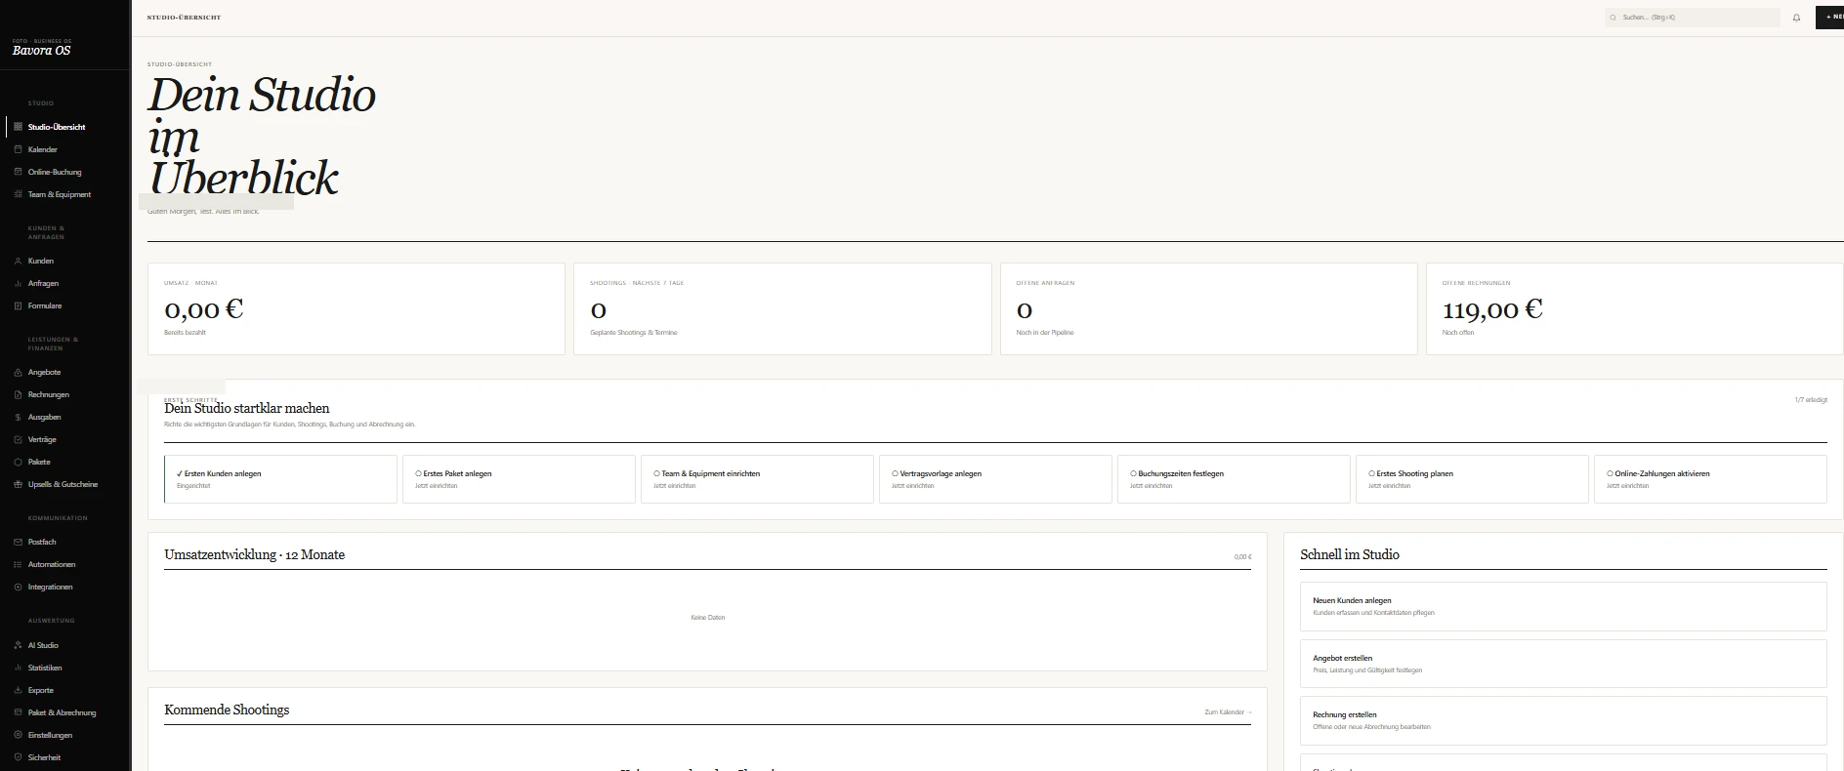Screen dimensions: 1844x771
Task: Click the Sicherheit shield icon
Action: (19, 757)
